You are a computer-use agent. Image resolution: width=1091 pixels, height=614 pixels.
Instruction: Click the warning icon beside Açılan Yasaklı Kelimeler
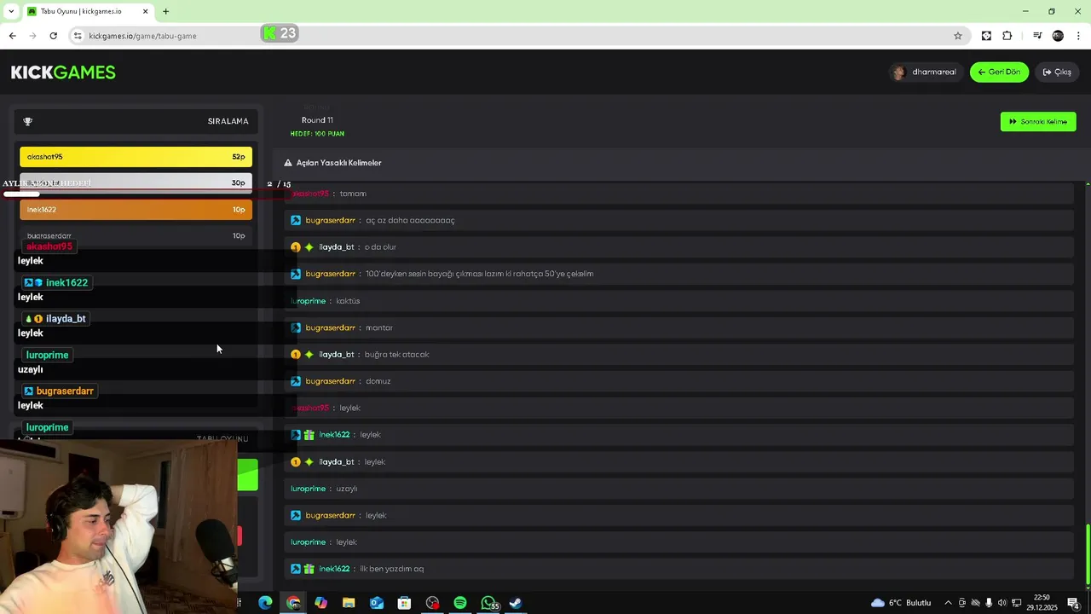point(288,163)
